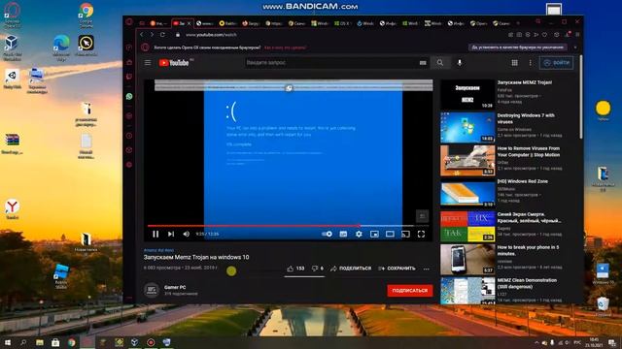Open YouTube hamburger menu
The height and width of the screenshot is (349, 622).
[x=148, y=62]
